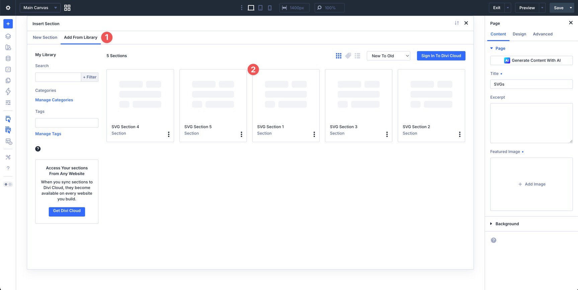Open options menu for SVG Section 4
This screenshot has height=290, width=578.
click(169, 134)
